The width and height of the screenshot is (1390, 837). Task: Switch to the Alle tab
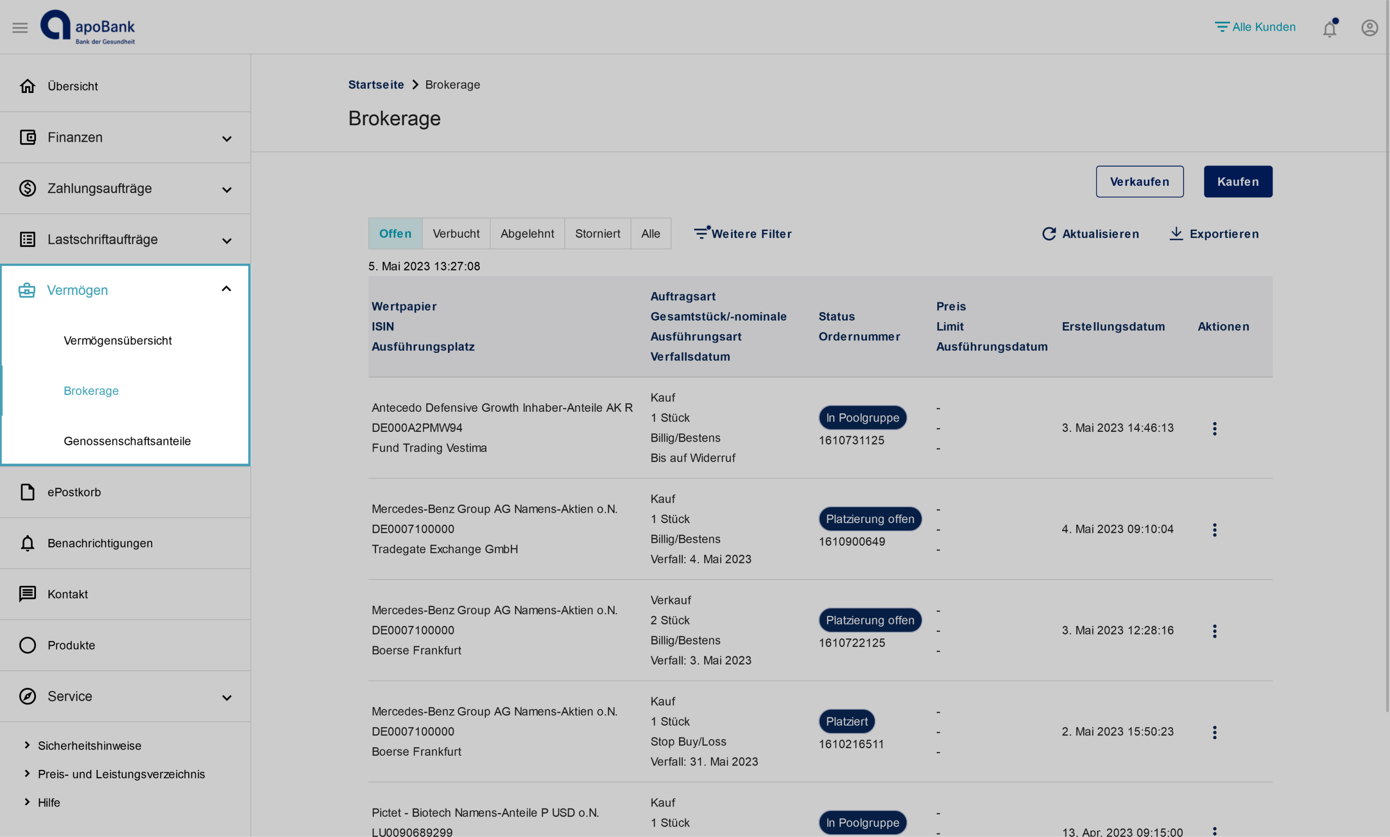coord(651,234)
